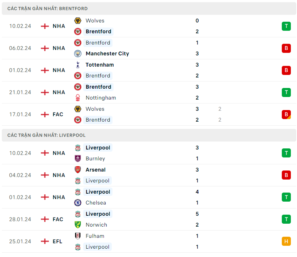Open the Norwich team link
Viewport: 297px width, 257px height.
point(96,225)
